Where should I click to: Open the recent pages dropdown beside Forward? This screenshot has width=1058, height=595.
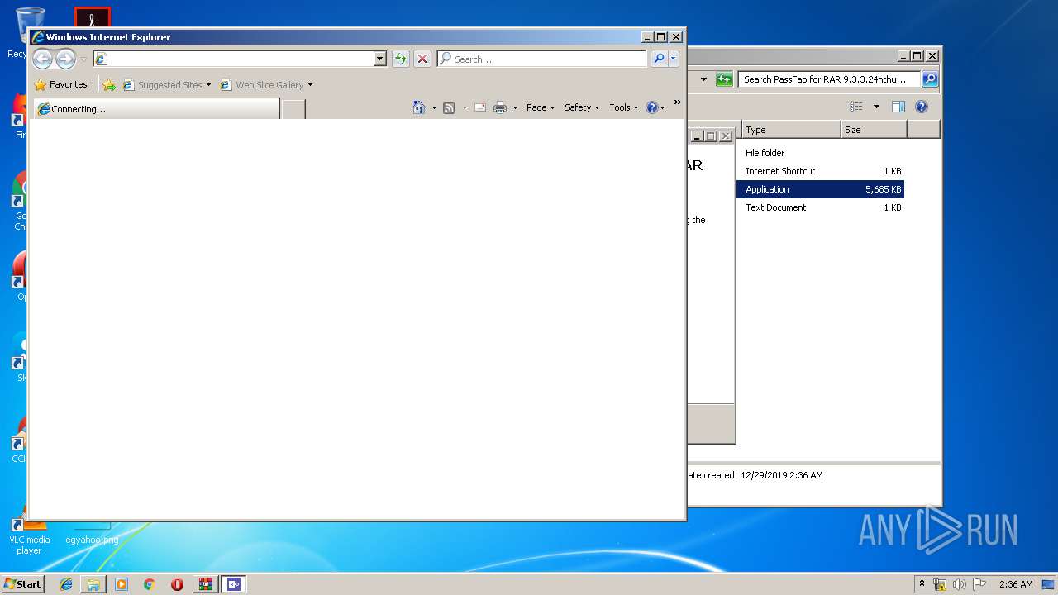point(83,59)
